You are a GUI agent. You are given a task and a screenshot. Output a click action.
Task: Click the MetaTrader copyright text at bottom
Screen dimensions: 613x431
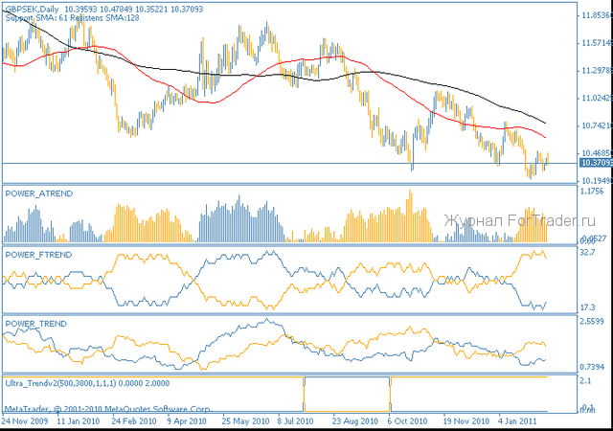108,409
